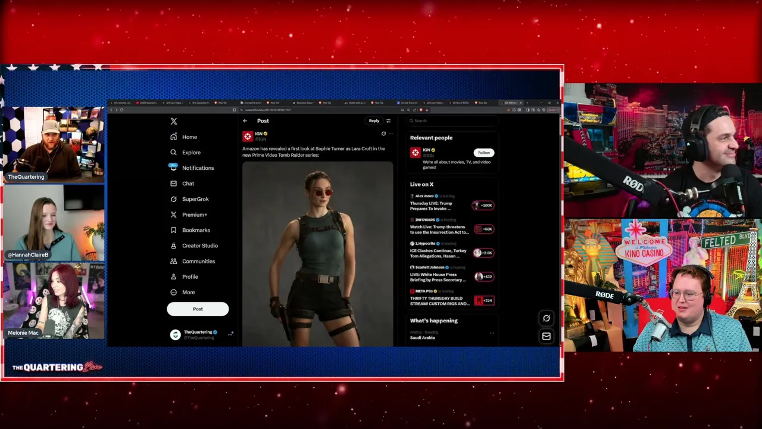Join INFOWARS live +60K pill

click(483, 229)
